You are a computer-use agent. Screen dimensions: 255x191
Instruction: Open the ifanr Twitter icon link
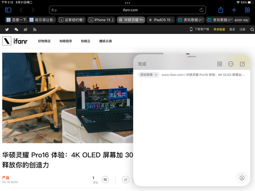tap(7, 30)
